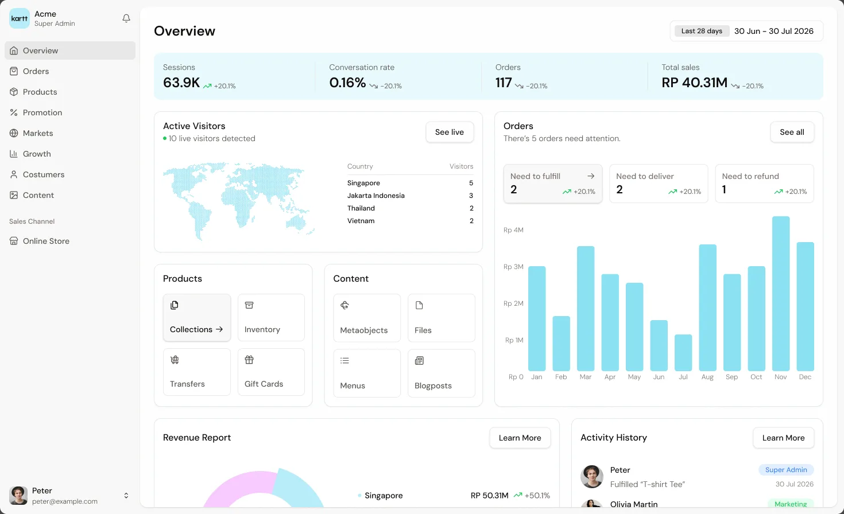Viewport: 844px width, 514px height.
Task: Click the Growth chart icon in sidebar
Action: pos(14,154)
